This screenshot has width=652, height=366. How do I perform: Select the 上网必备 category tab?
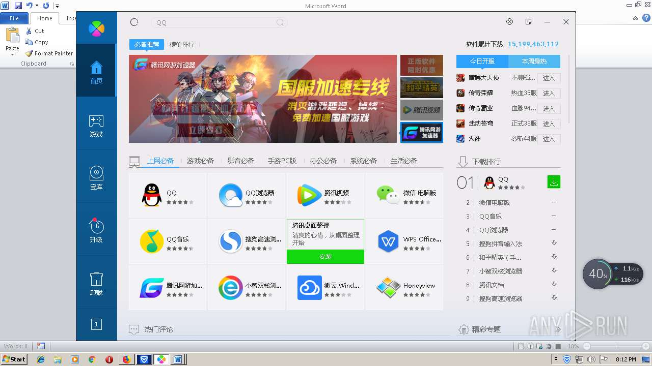point(160,161)
